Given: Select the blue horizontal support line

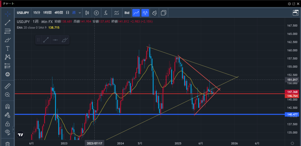Looking at the screenshot, I should tap(150, 114).
